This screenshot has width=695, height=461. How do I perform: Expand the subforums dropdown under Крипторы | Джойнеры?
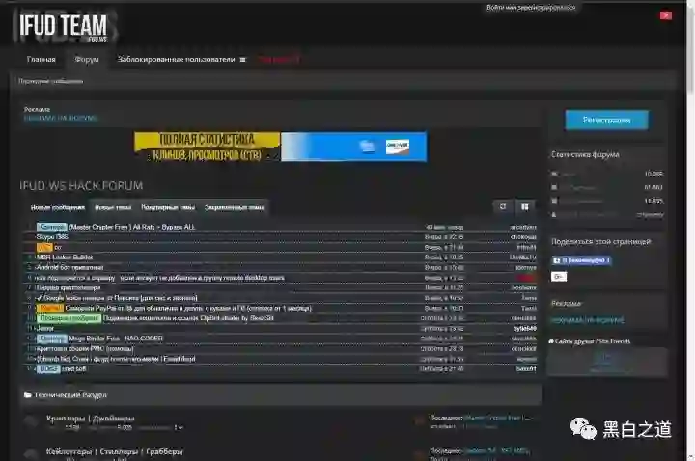pos(179,428)
